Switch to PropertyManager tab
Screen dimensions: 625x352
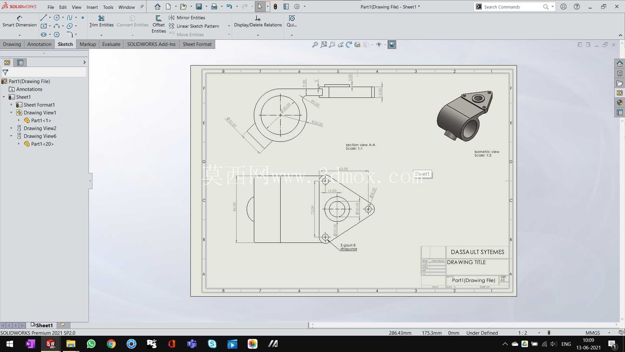[x=20, y=63]
